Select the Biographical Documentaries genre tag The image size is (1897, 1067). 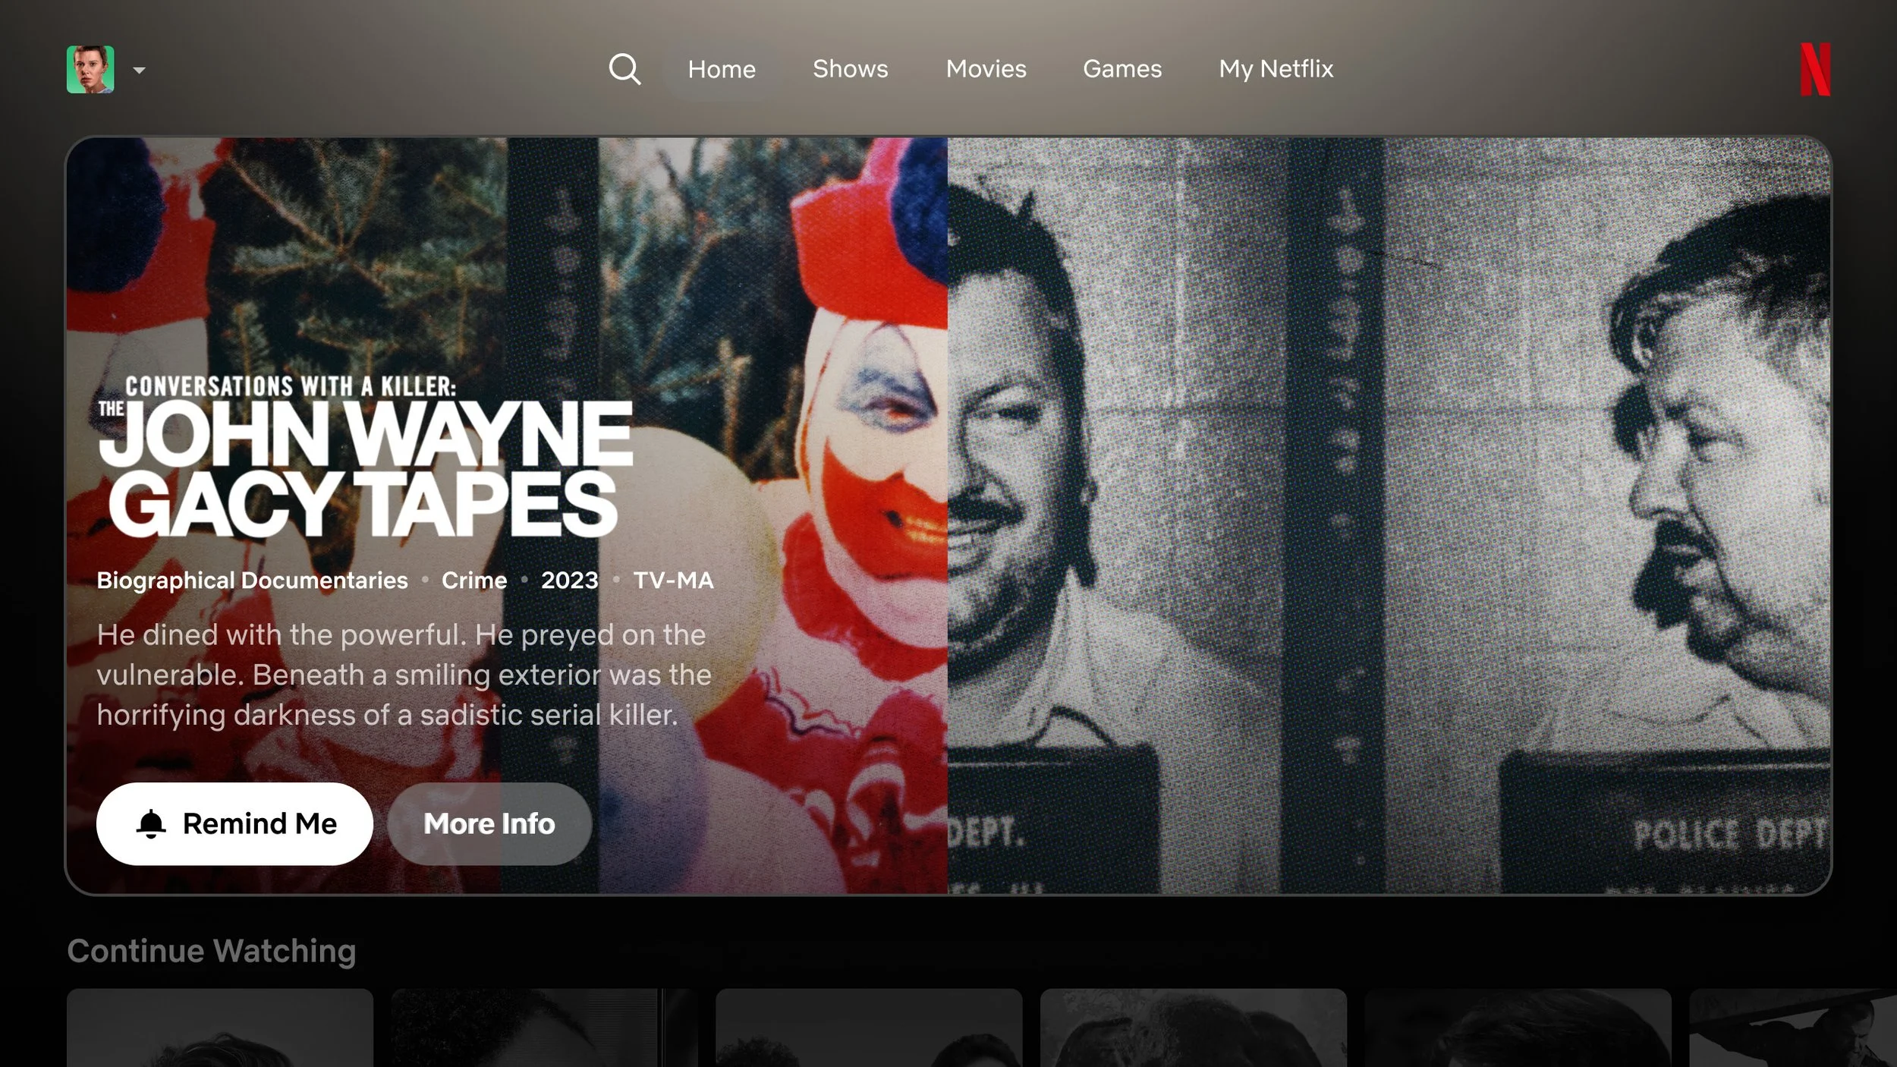252,581
